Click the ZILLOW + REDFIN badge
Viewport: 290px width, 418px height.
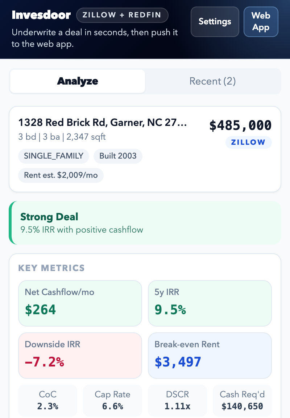tap(122, 15)
